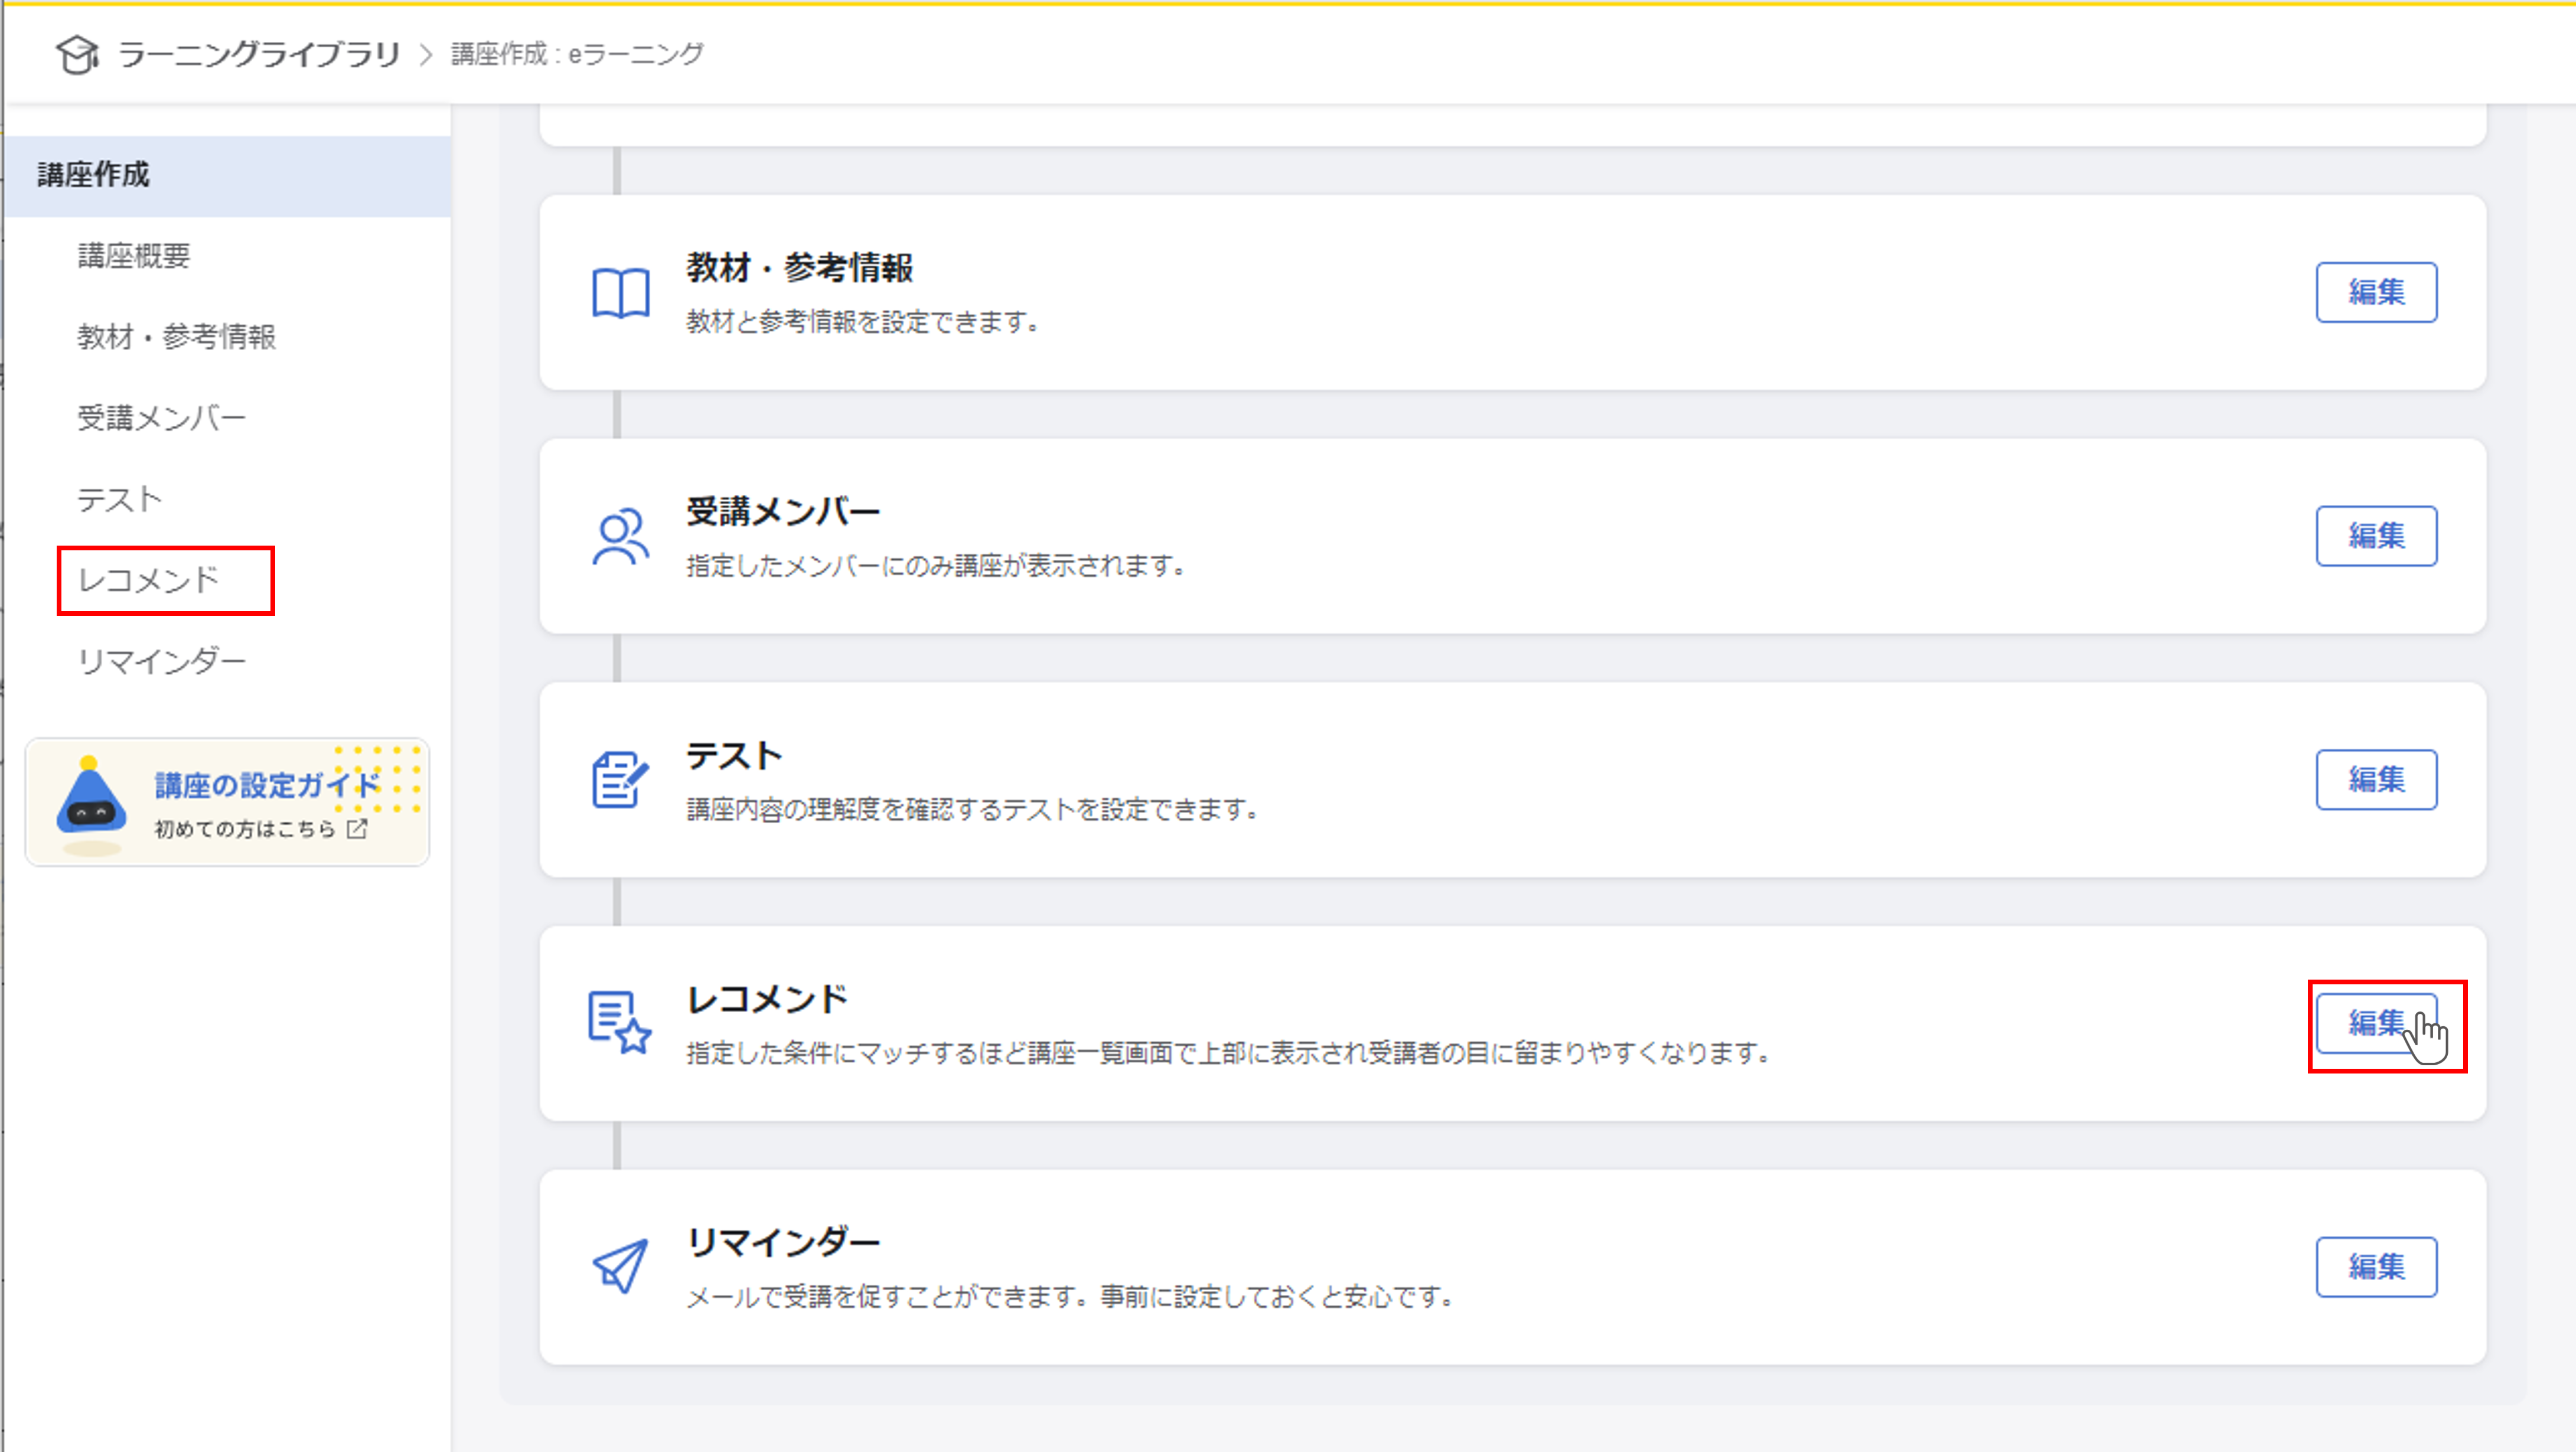This screenshot has height=1452, width=2576.
Task: Click the people icon for 受講メンバー
Action: pos(621,537)
